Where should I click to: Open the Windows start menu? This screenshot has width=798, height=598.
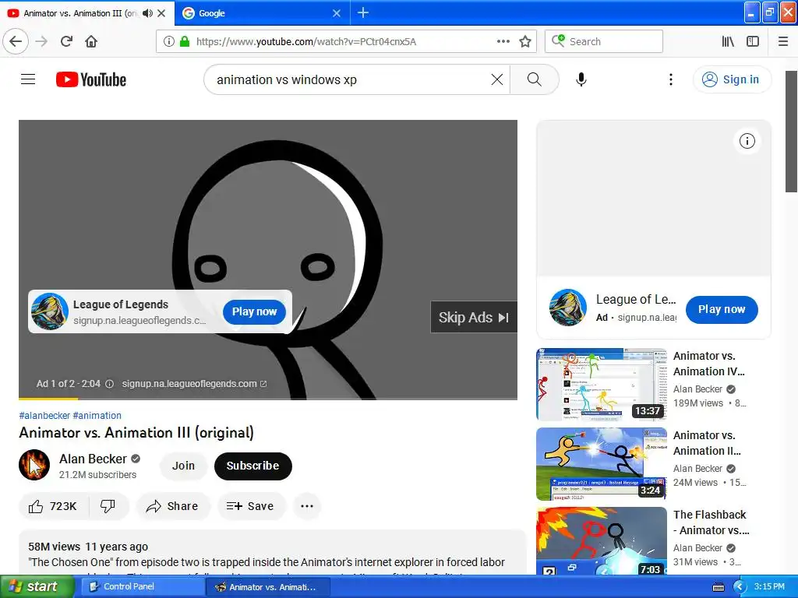[x=37, y=586]
